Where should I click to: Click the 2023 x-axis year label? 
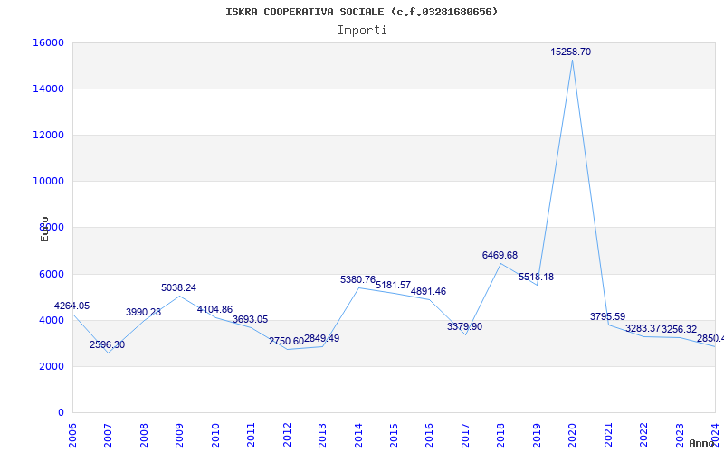pyautogui.click(x=680, y=436)
